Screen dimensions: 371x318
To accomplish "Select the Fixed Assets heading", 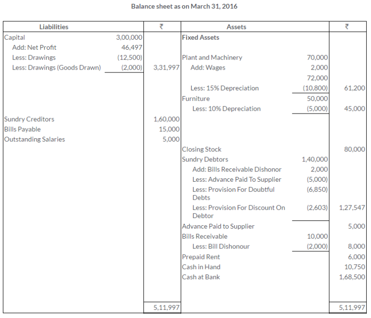I will 200,37.
